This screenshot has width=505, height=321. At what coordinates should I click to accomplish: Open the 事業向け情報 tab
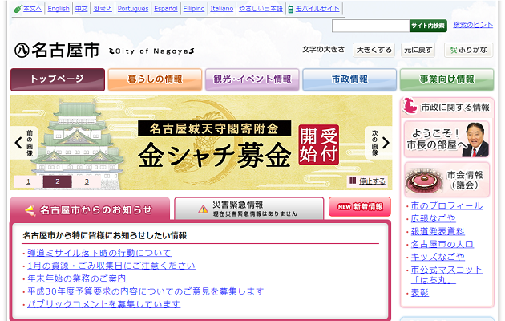(446, 79)
